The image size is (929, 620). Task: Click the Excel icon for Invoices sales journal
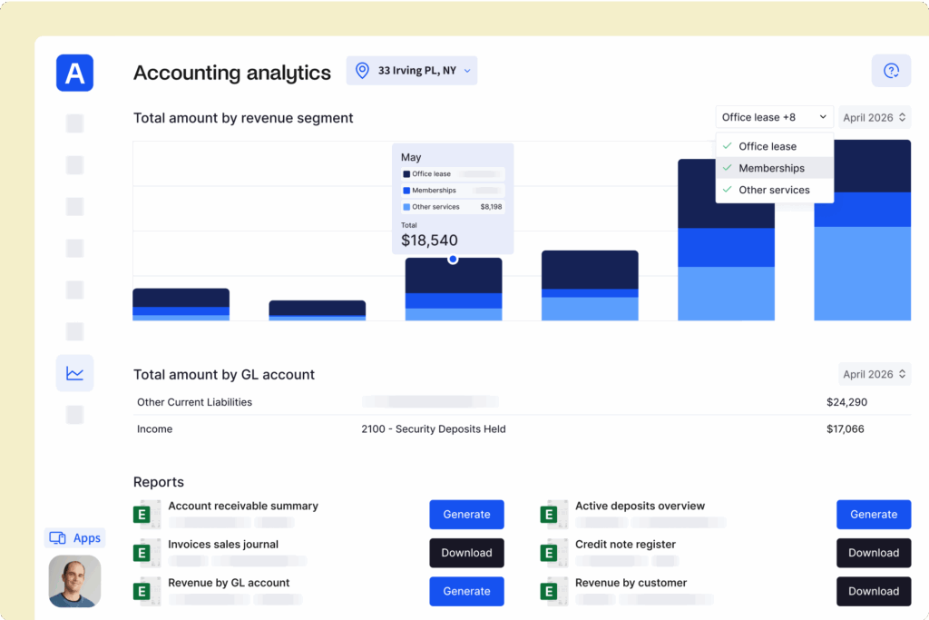pyautogui.click(x=146, y=552)
